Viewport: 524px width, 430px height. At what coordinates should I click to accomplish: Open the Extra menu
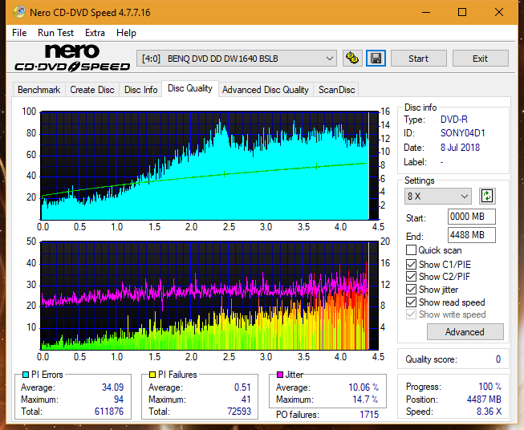coord(95,33)
